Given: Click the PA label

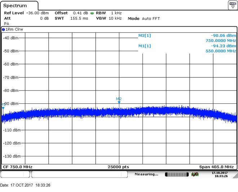Looking at the screenshot, I should [6, 24].
